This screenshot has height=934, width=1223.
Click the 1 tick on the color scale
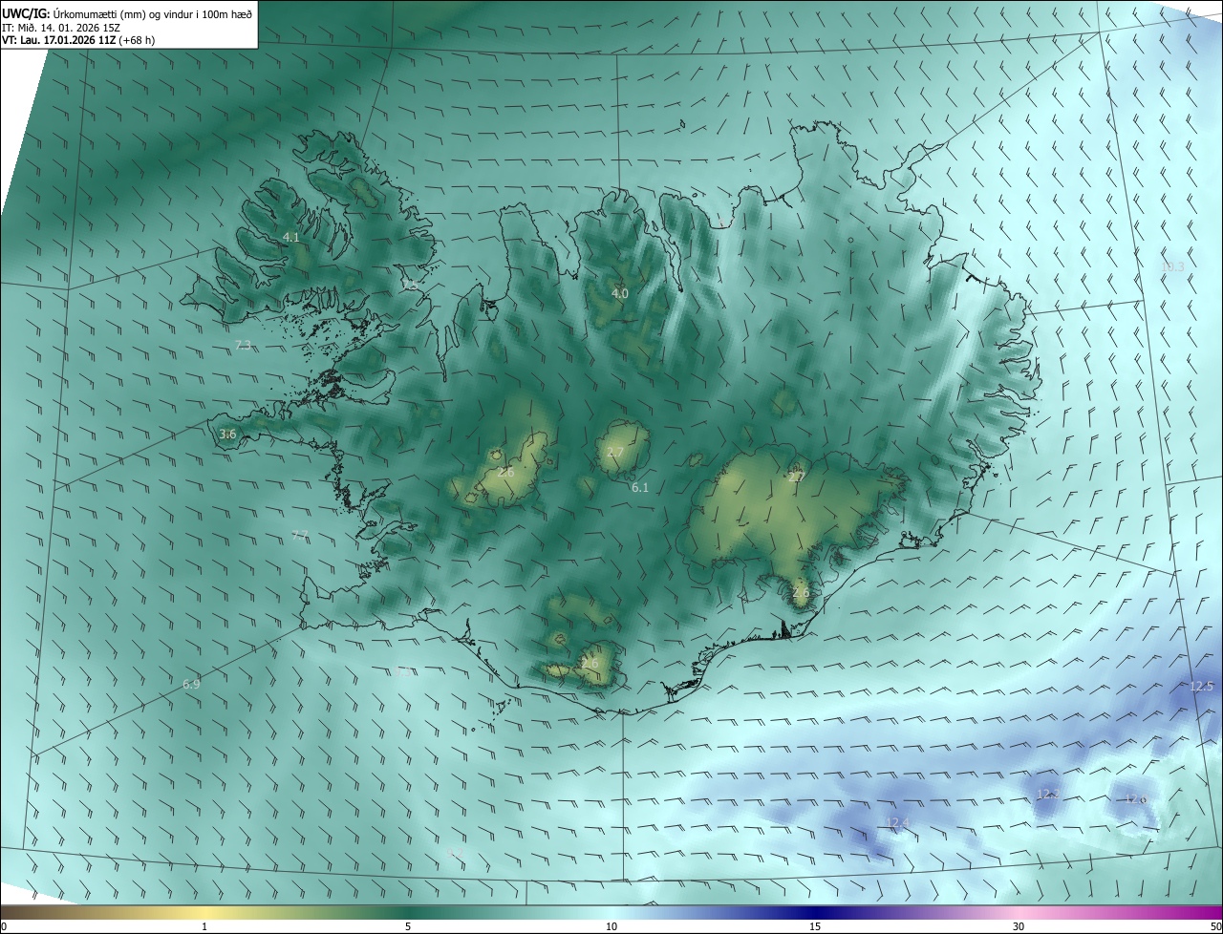(204, 927)
